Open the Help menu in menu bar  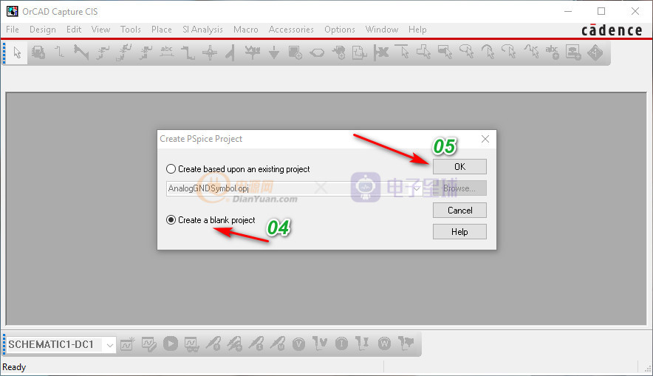tap(417, 30)
